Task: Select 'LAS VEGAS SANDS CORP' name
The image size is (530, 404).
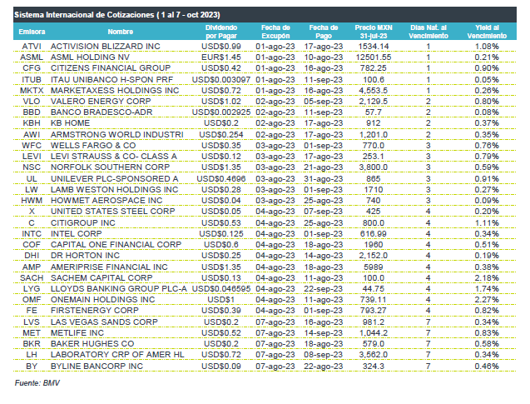Action: click(x=104, y=322)
